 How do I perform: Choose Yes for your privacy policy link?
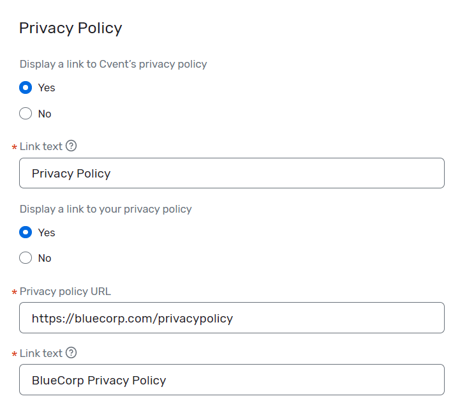pyautogui.click(x=26, y=232)
